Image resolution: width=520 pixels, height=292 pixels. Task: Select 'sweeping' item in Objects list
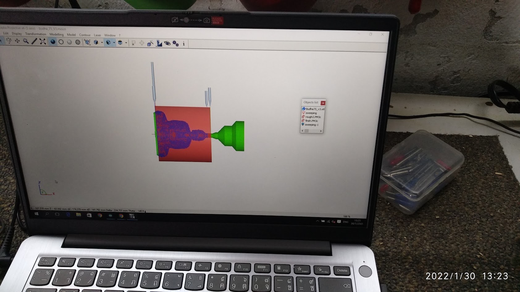tap(309, 113)
